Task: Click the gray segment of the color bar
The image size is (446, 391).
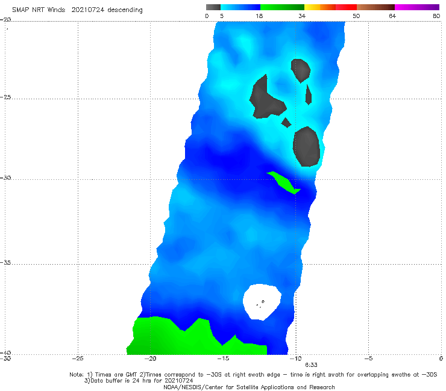Action: pyautogui.click(x=213, y=7)
